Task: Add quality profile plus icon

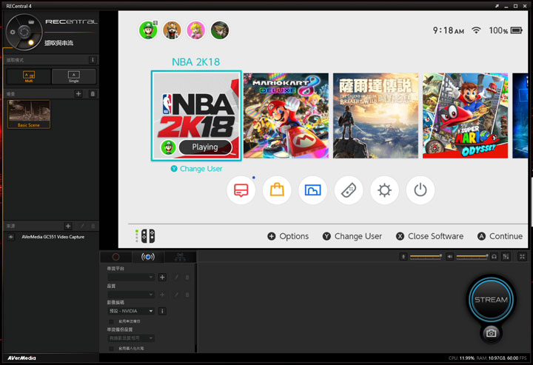Action: tap(162, 295)
